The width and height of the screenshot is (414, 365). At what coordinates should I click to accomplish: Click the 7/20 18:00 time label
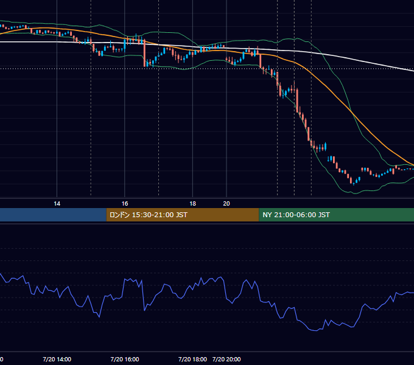192,359
